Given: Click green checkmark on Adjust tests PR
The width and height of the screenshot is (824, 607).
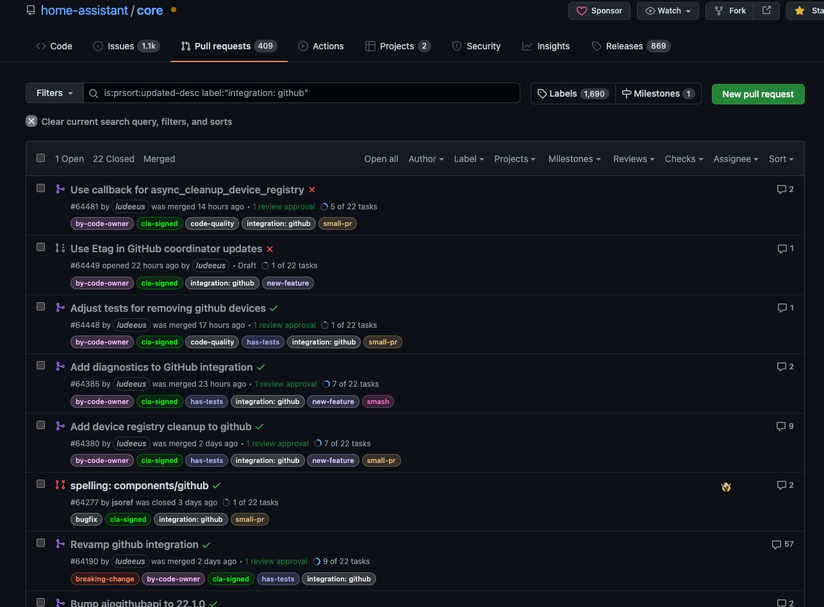Looking at the screenshot, I should [x=274, y=308].
